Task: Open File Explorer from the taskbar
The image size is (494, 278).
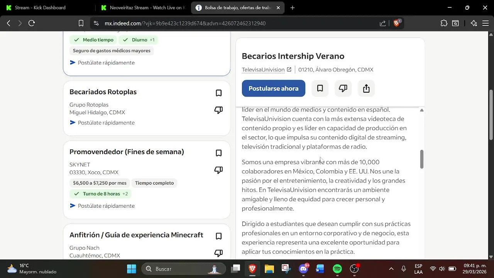Action: [x=269, y=269]
